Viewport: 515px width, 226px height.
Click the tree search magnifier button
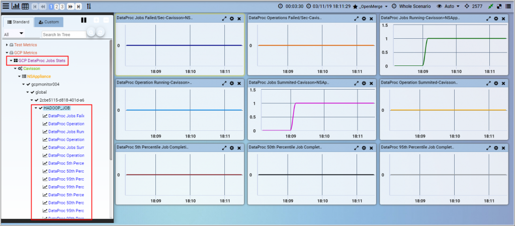click(x=92, y=32)
